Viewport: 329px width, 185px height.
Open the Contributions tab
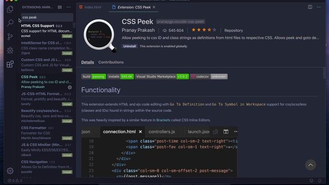tap(111, 62)
